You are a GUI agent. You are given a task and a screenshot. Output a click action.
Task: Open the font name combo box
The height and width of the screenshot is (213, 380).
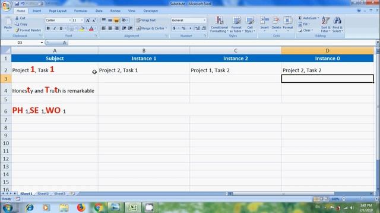point(58,20)
